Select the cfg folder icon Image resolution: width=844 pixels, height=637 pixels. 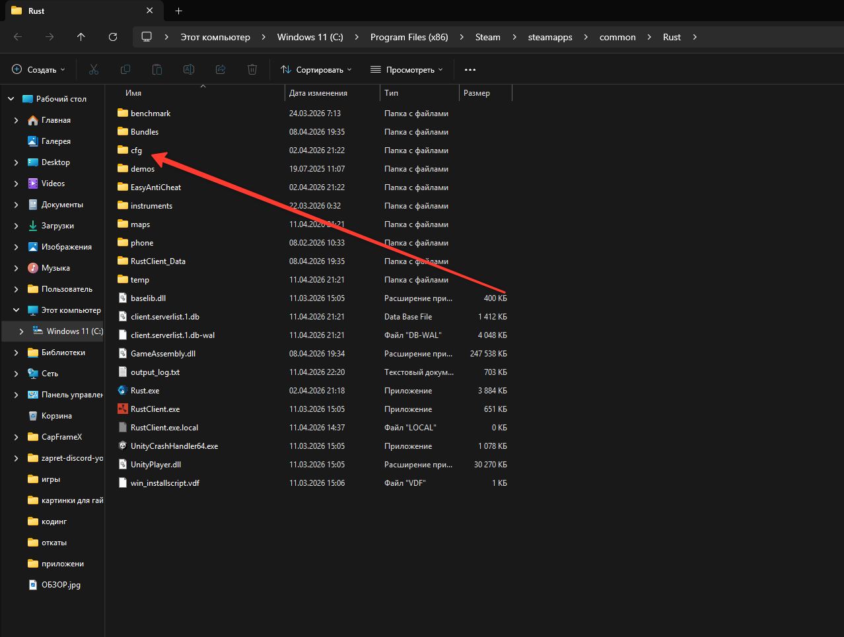122,151
